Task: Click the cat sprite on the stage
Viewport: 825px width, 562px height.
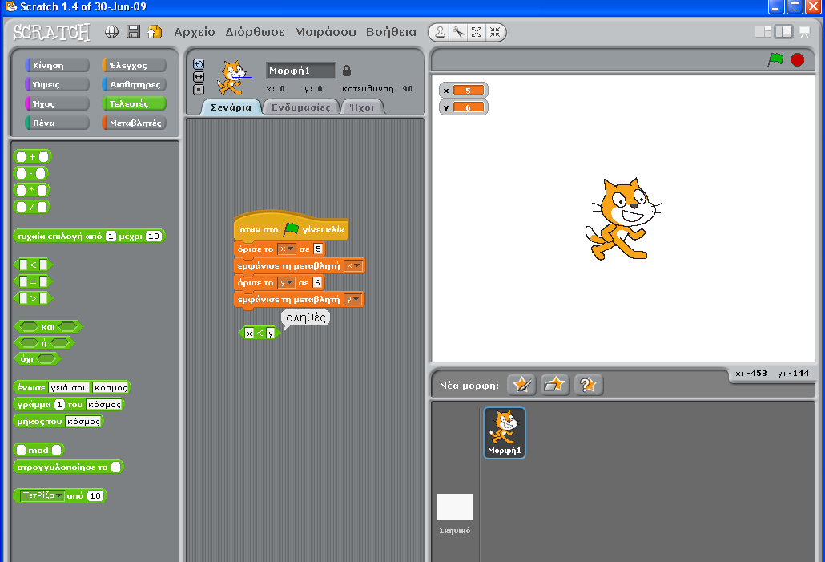Action: coord(622,219)
